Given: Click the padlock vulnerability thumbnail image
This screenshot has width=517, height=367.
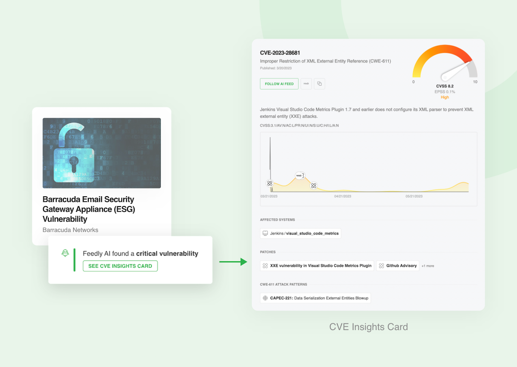Looking at the screenshot, I should click(102, 153).
